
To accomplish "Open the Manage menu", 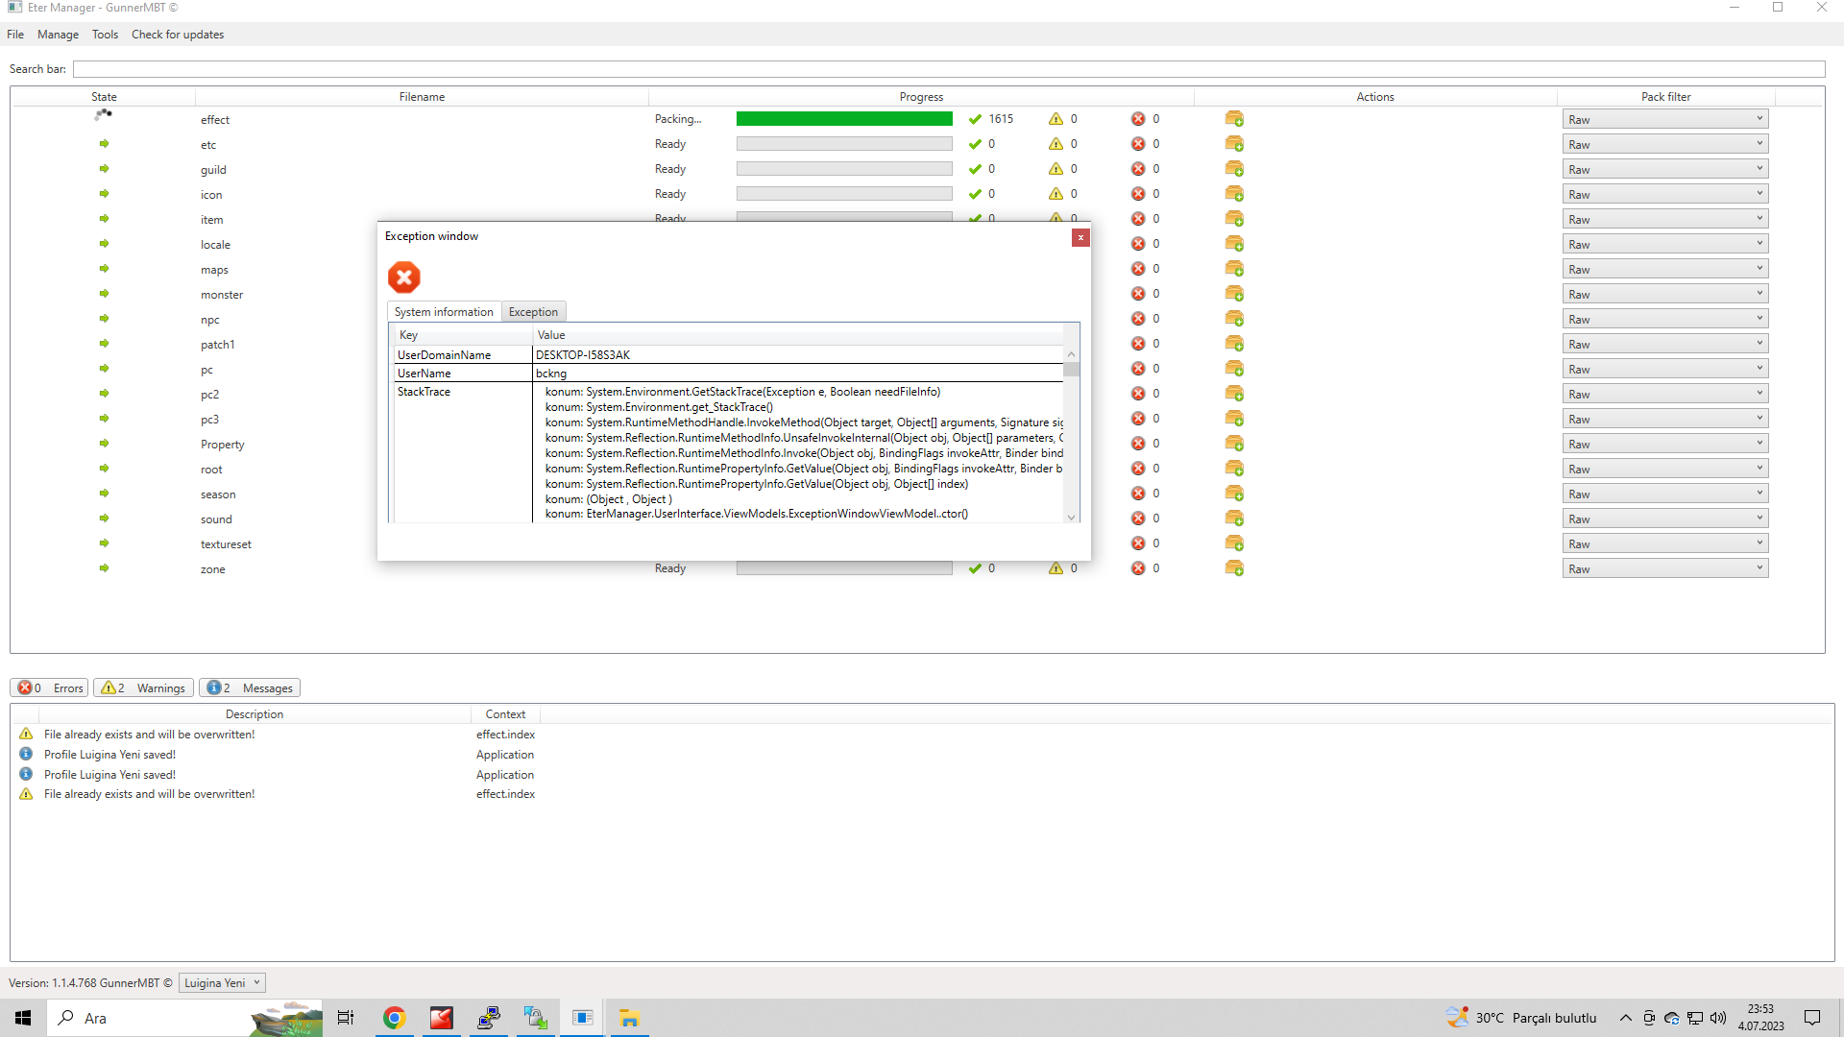I will click(x=59, y=35).
